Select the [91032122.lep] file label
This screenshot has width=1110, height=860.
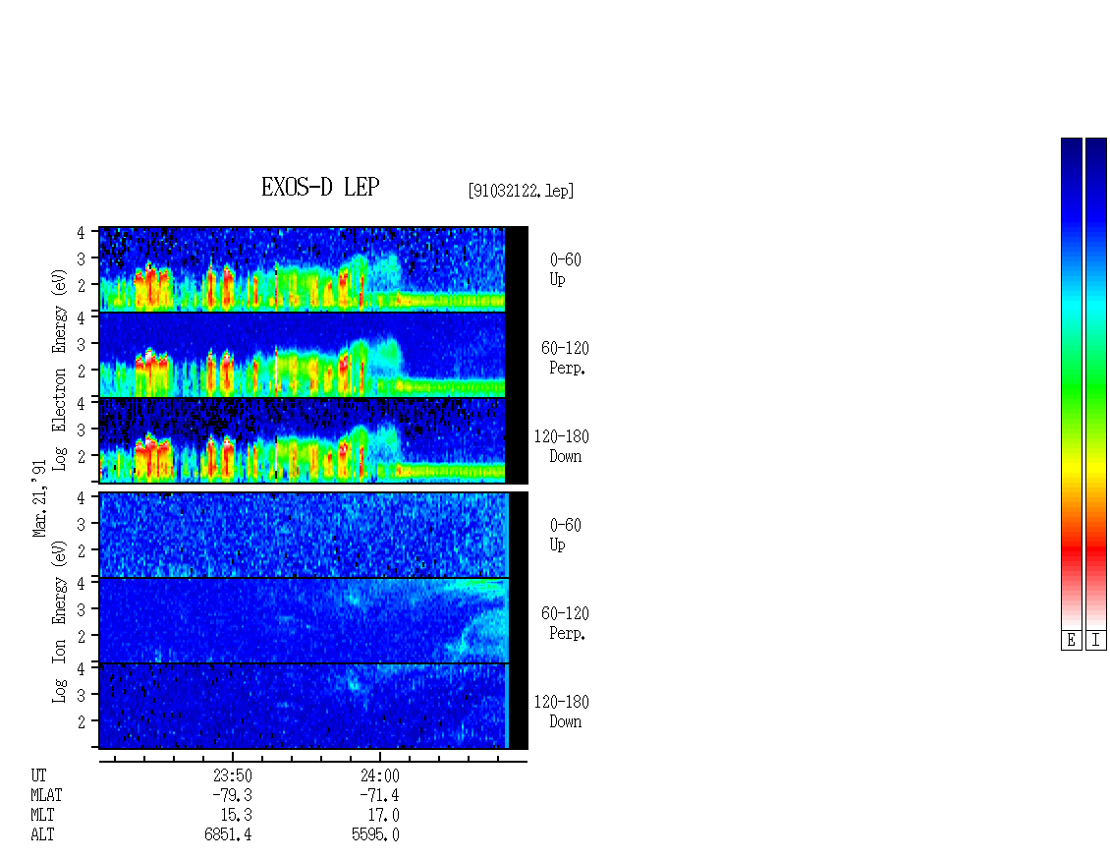coord(521,191)
